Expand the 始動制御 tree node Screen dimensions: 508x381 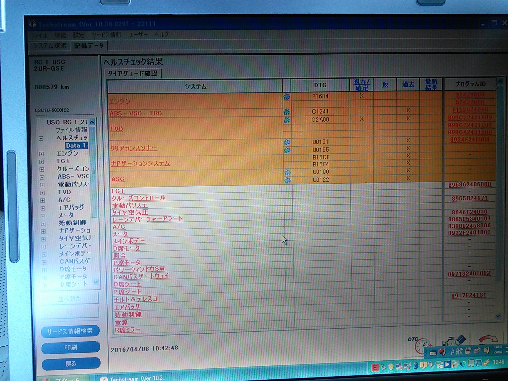43,224
